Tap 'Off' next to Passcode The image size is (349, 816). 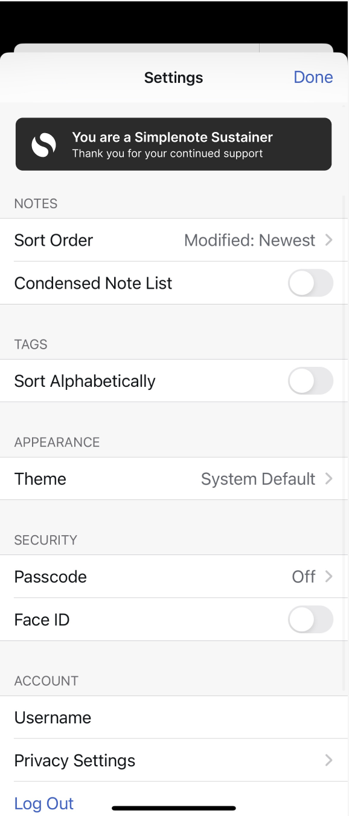point(304,576)
